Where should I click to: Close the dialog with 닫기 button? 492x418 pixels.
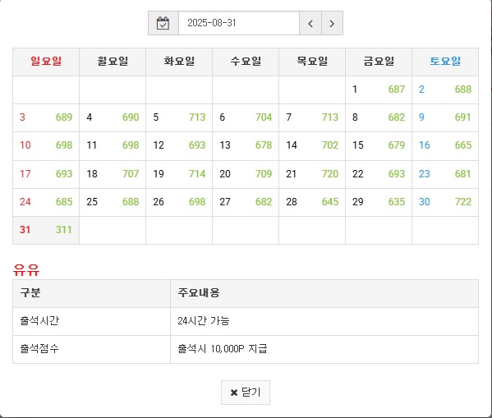tap(246, 393)
